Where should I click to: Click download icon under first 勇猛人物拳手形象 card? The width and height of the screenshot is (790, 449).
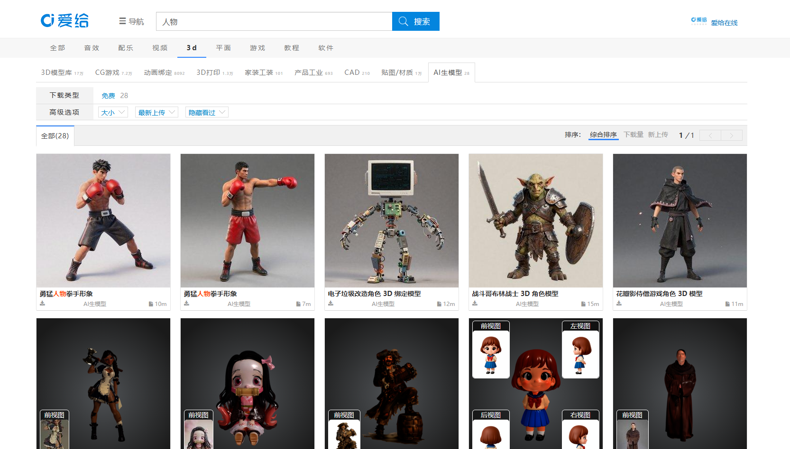click(x=43, y=304)
